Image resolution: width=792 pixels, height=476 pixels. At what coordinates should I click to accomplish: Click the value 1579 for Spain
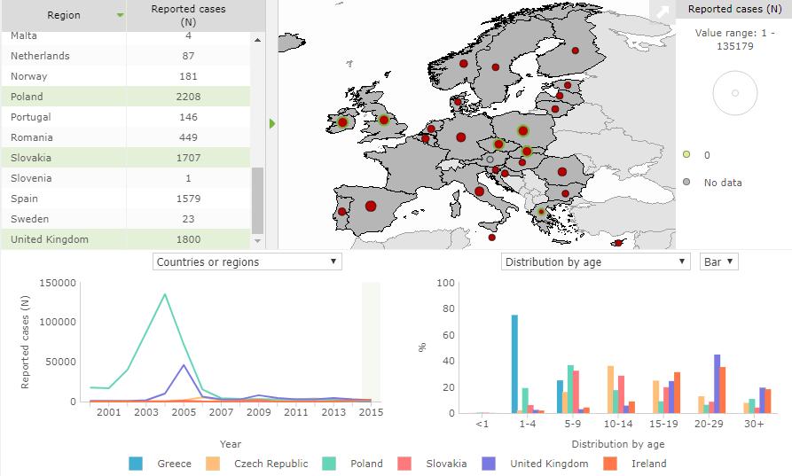pyautogui.click(x=188, y=199)
